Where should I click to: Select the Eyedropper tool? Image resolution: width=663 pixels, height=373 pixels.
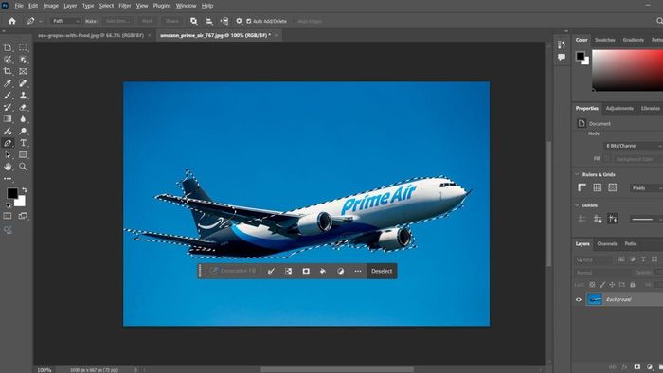point(8,83)
